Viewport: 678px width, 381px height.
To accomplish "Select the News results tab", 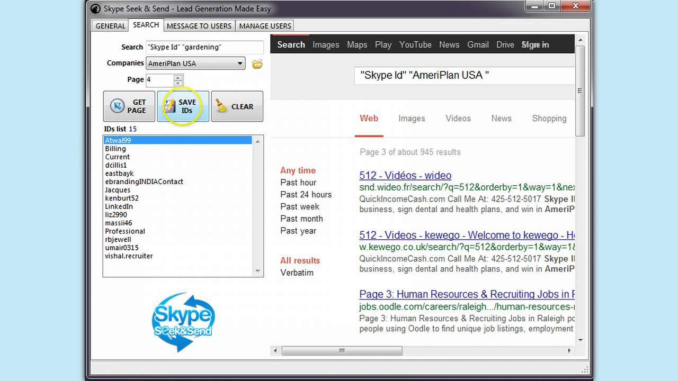I will click(501, 118).
